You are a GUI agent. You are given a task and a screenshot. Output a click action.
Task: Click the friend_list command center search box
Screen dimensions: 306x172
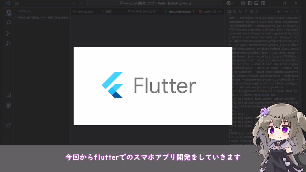pos(155,3)
